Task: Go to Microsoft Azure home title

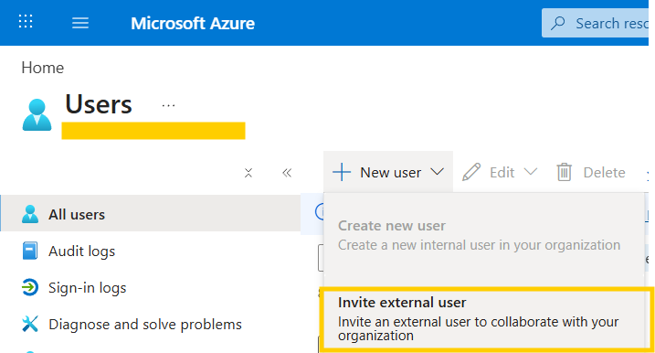Action: [x=193, y=24]
